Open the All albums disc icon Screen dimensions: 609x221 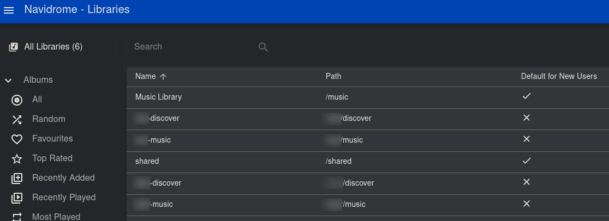coord(17,100)
